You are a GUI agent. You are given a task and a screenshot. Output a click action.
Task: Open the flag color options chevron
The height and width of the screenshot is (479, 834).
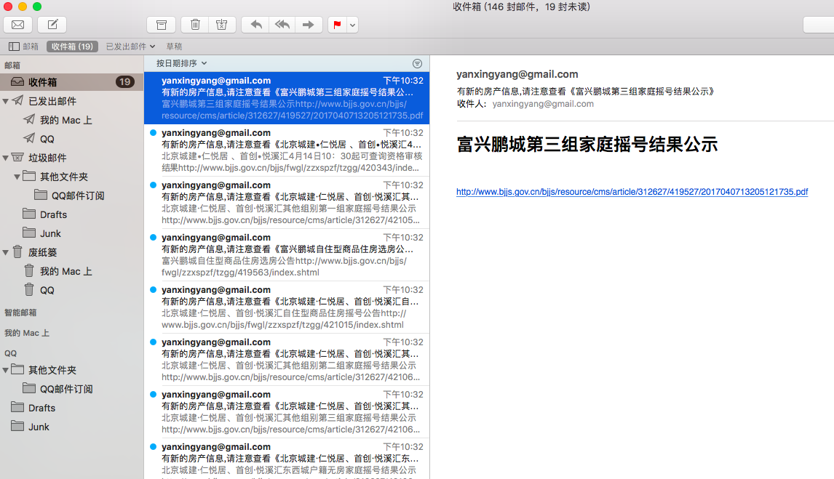(x=352, y=24)
